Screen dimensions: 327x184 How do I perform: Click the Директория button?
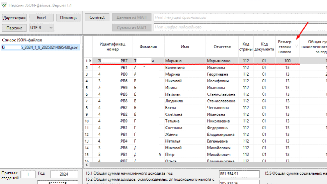click(14, 18)
